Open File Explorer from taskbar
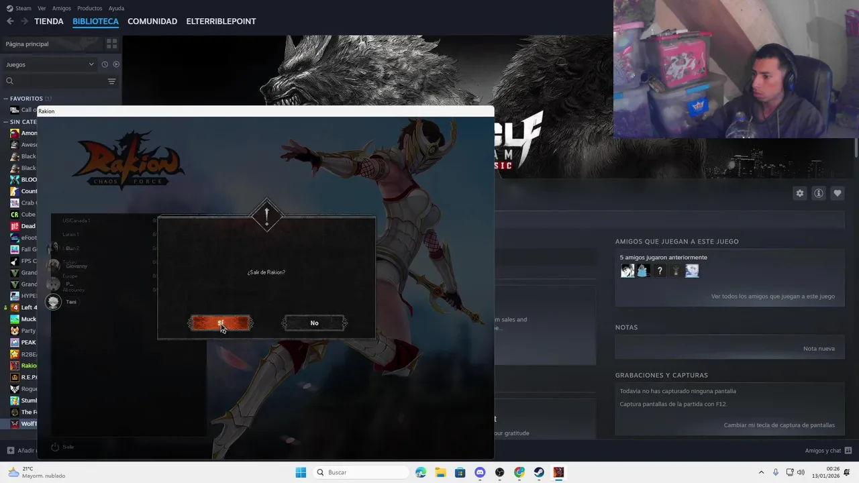859x483 pixels. pos(440,472)
